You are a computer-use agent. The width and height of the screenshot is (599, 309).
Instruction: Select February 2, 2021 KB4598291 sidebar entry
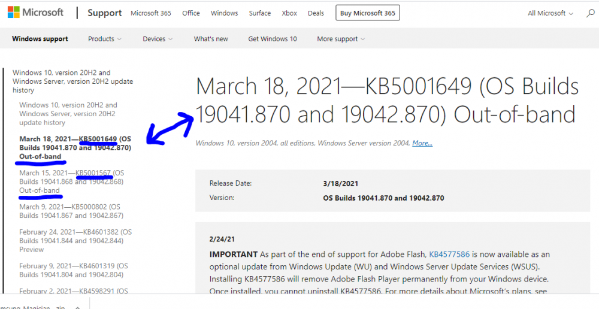click(x=74, y=290)
